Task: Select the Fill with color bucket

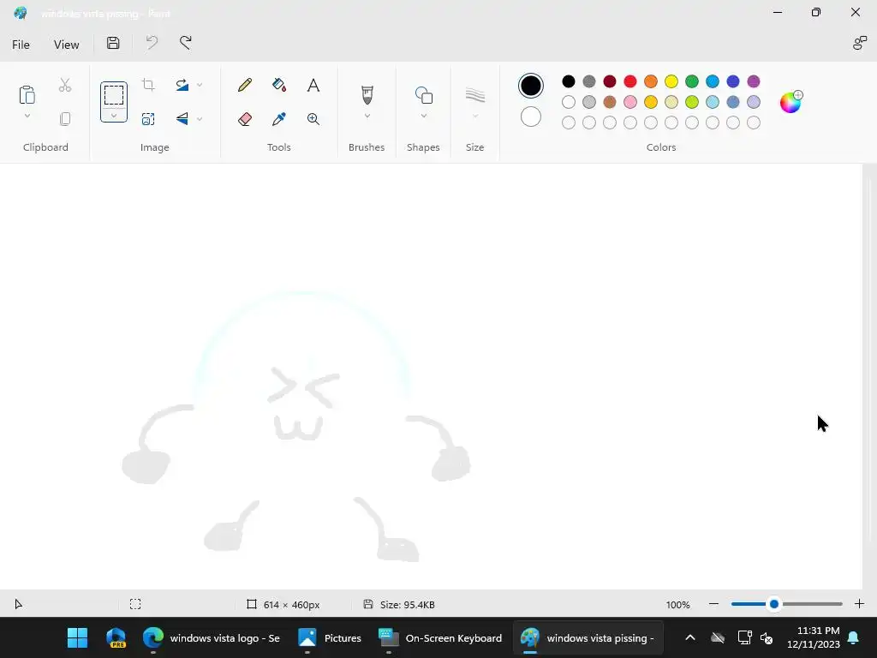Action: point(279,85)
